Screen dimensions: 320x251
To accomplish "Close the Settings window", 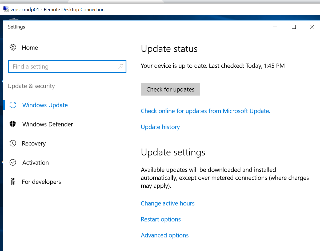I will tap(312, 27).
